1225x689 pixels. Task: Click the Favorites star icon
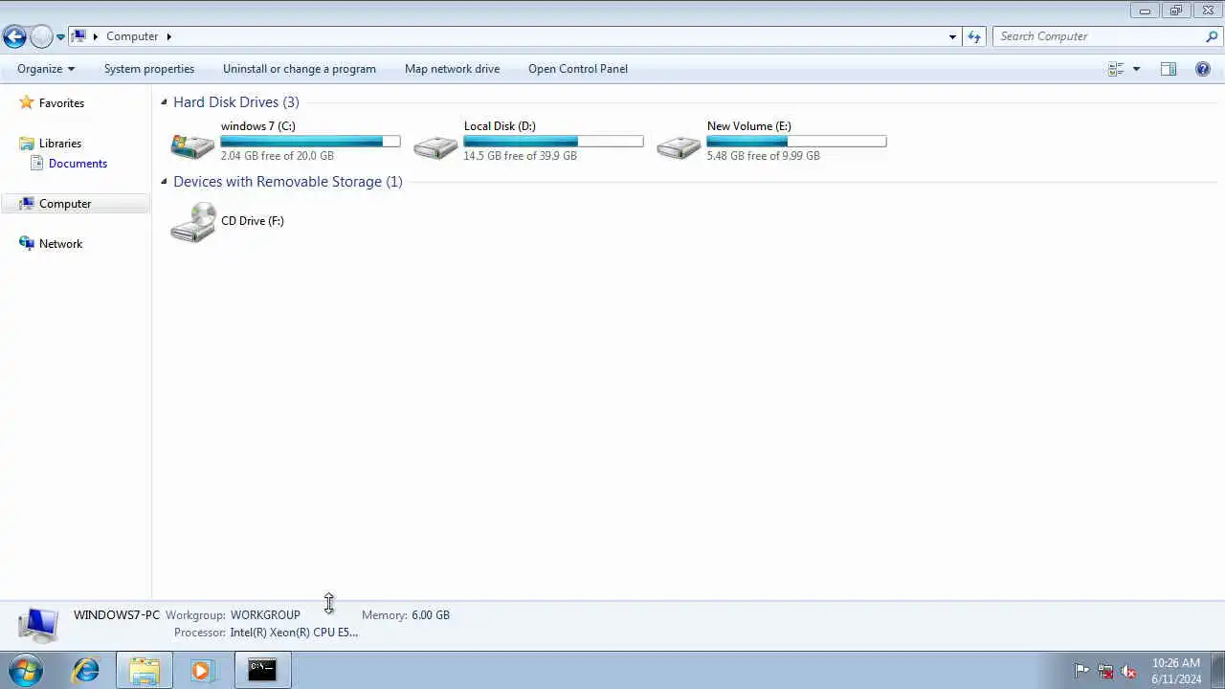27,102
